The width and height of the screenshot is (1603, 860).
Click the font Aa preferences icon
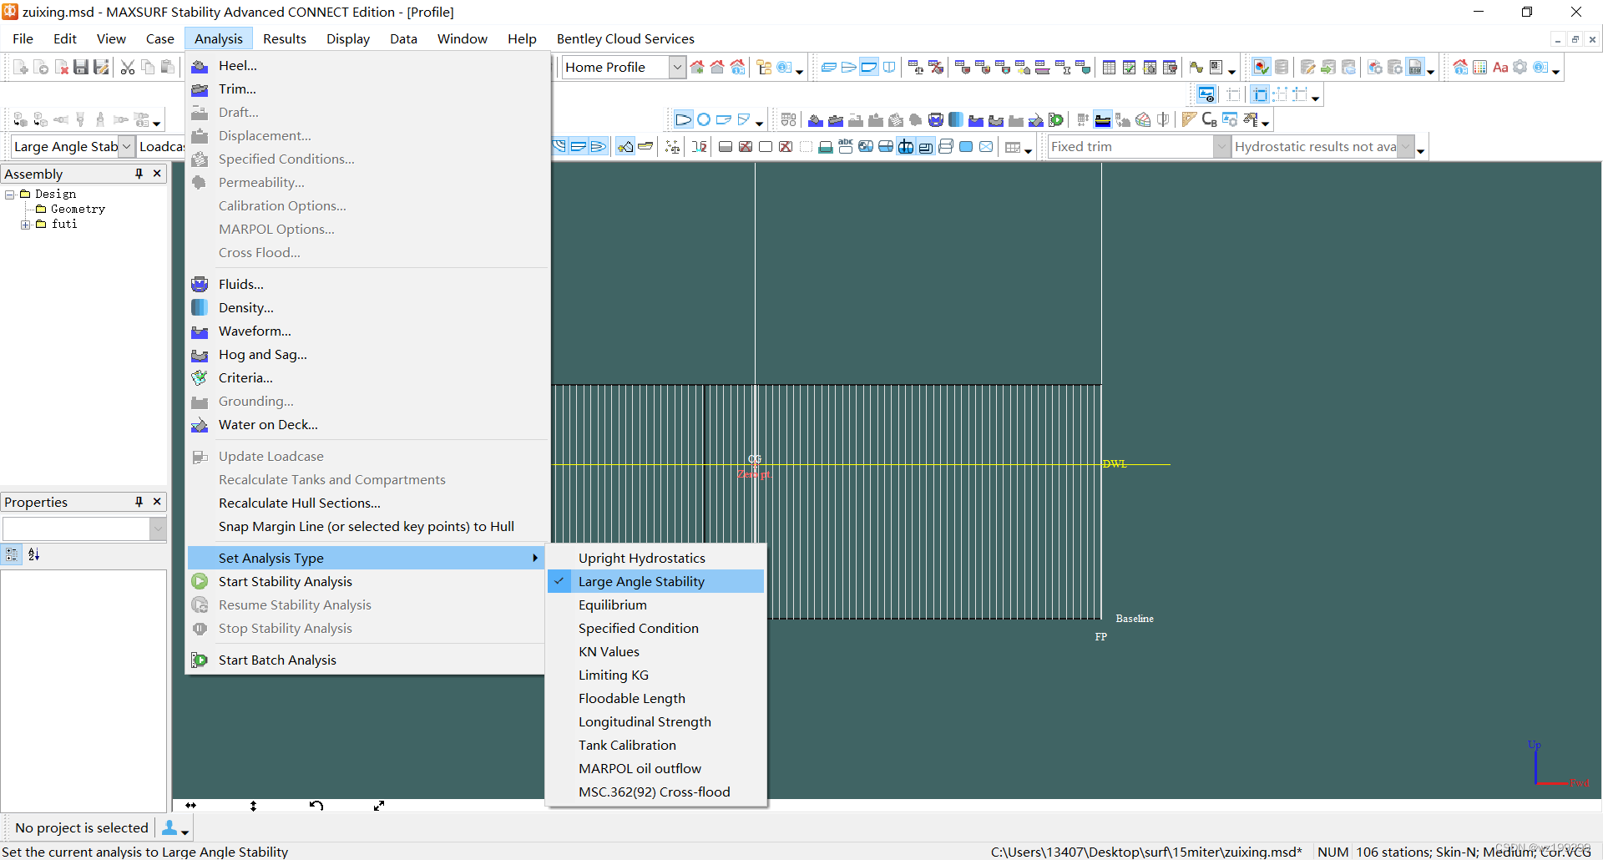[1500, 68]
